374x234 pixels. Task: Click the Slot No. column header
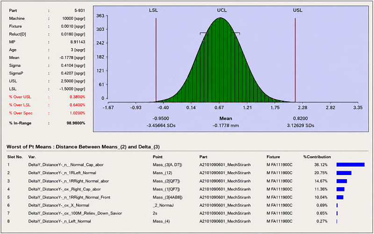point(15,157)
